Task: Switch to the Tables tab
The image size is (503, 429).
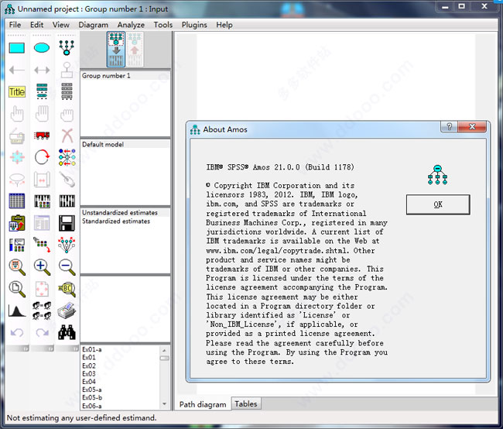Action: pos(246,403)
